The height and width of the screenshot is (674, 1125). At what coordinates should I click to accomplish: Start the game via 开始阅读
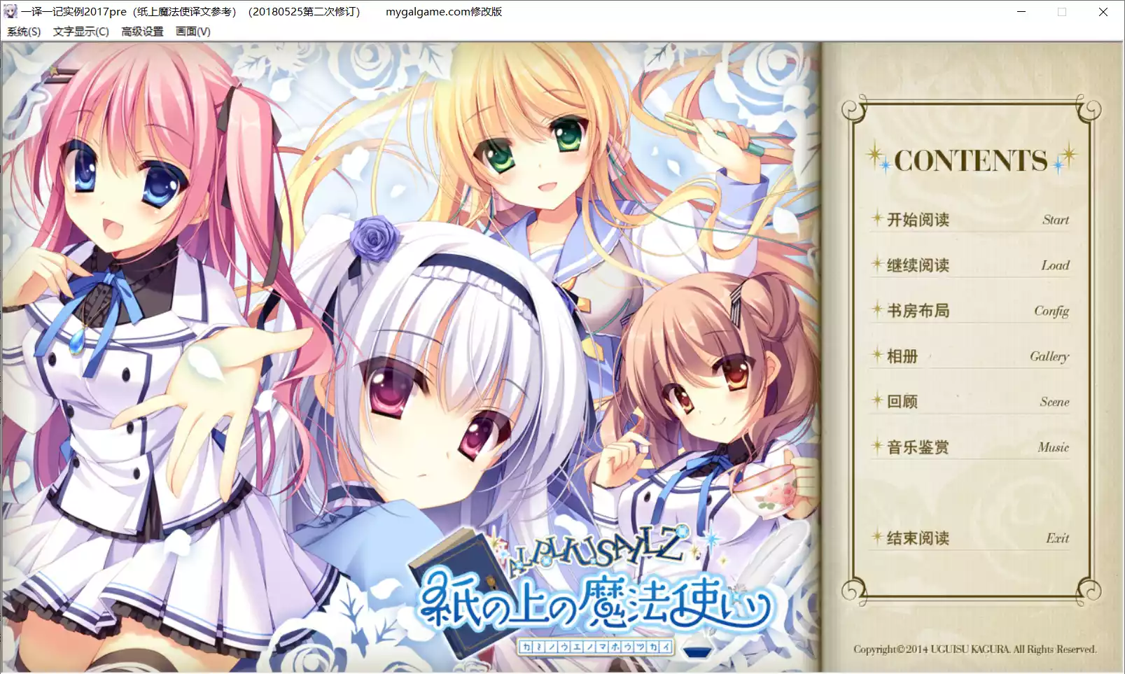[918, 220]
